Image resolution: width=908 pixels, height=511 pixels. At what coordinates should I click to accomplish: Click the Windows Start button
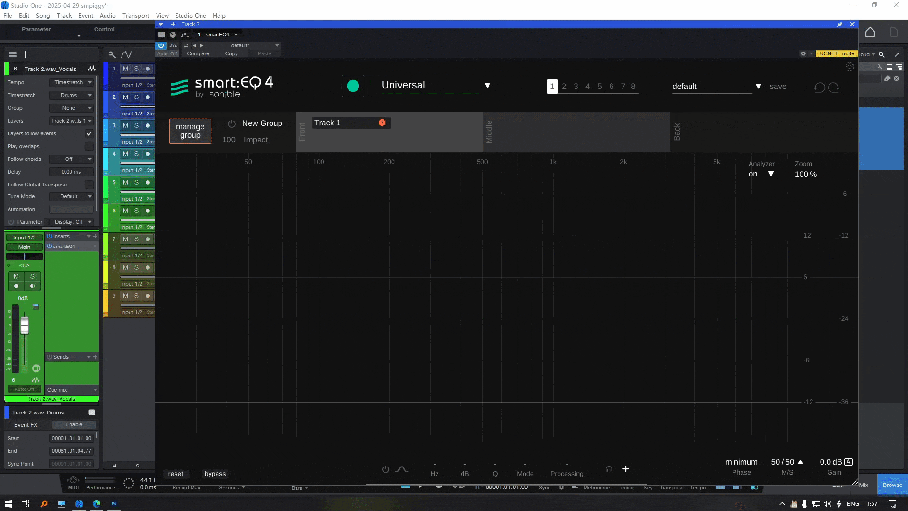click(x=8, y=504)
